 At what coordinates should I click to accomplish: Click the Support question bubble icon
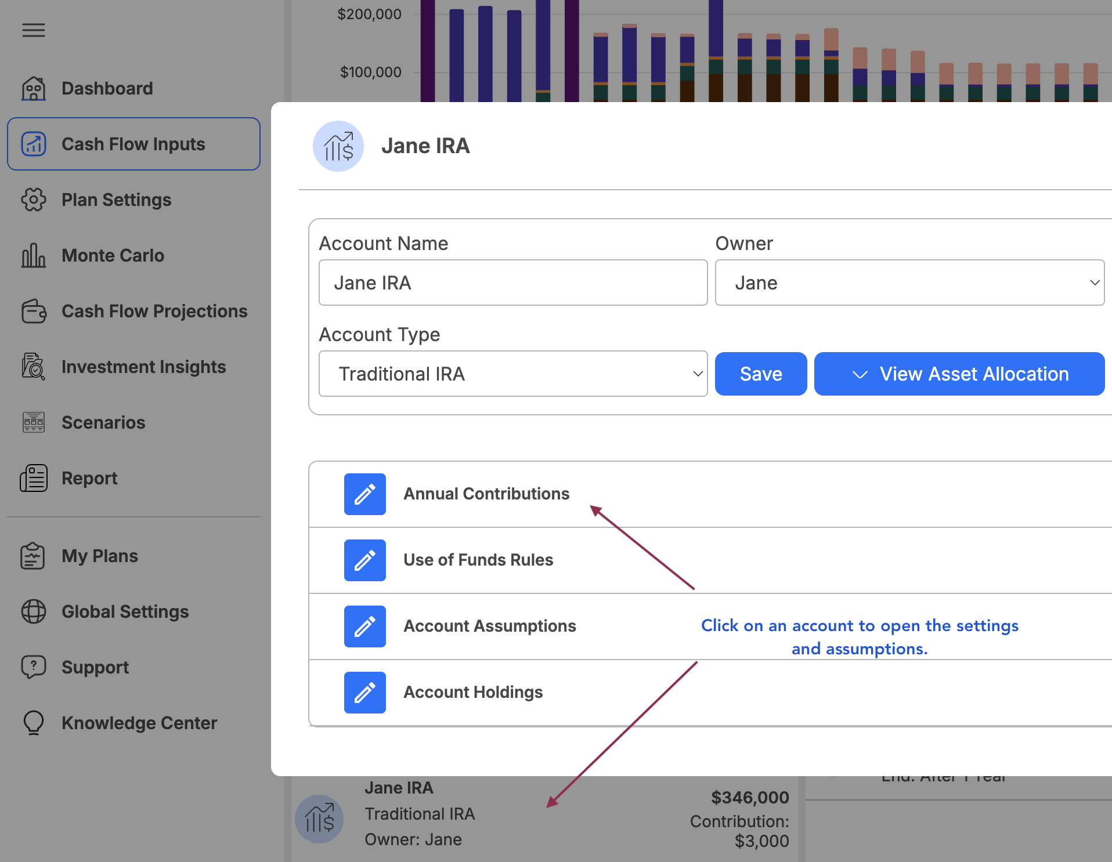click(34, 667)
